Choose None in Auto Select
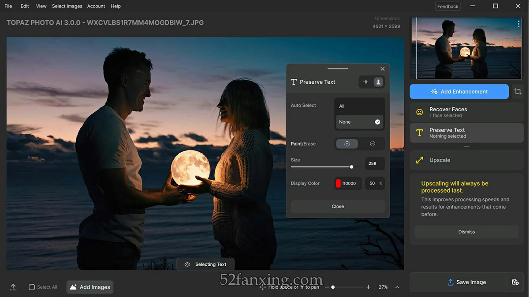The width and height of the screenshot is (529, 297). pyautogui.click(x=359, y=122)
